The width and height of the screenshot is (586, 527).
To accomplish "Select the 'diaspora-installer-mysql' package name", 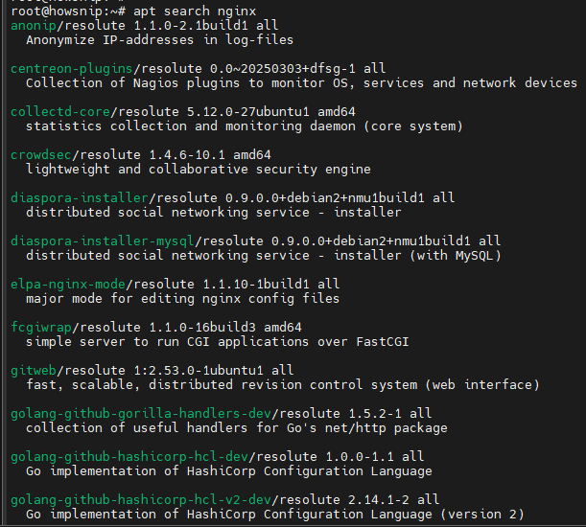I will point(103,241).
